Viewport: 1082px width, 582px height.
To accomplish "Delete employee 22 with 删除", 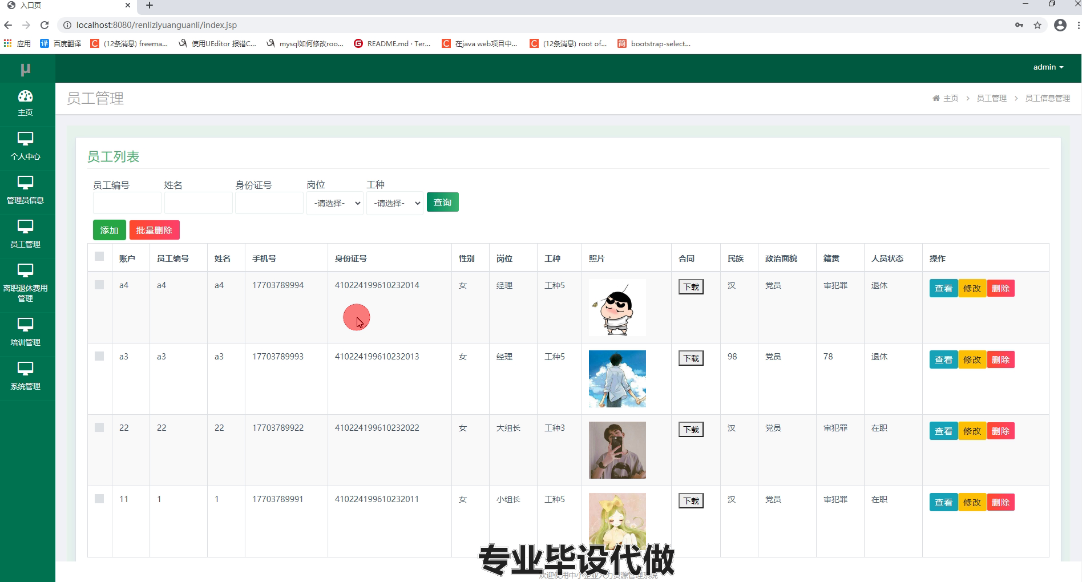I will point(1001,431).
